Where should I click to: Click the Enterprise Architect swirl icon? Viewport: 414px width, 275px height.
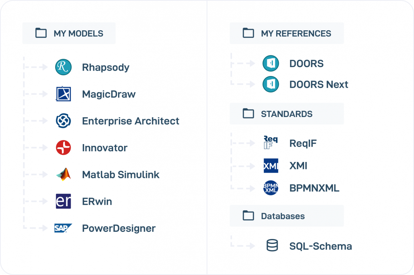click(64, 121)
